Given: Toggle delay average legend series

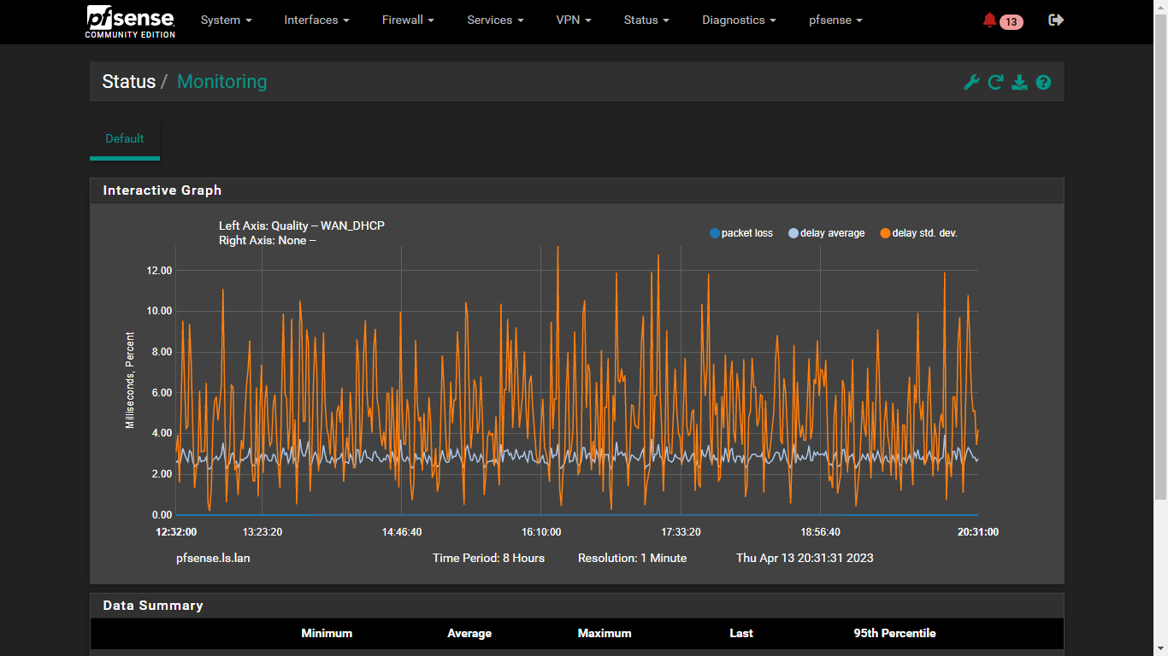Looking at the screenshot, I should (x=827, y=233).
